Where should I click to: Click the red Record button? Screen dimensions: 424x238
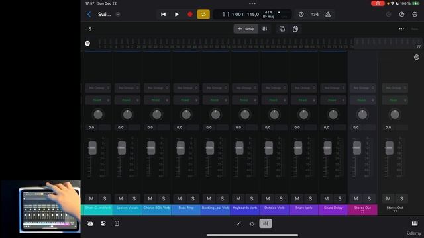(190, 15)
